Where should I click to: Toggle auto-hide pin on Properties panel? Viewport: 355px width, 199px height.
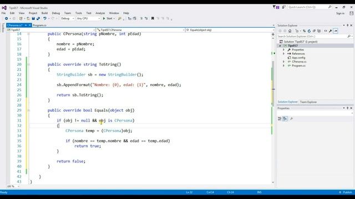(x=348, y=108)
